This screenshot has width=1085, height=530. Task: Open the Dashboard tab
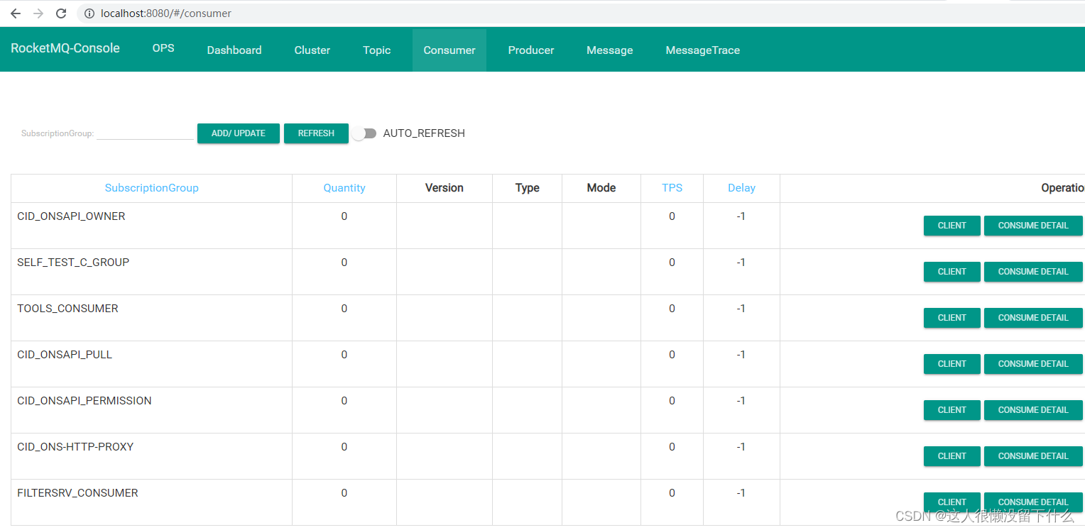[234, 50]
